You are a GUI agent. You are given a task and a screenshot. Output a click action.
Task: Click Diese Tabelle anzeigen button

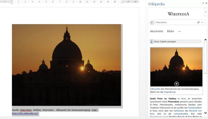click(176, 41)
